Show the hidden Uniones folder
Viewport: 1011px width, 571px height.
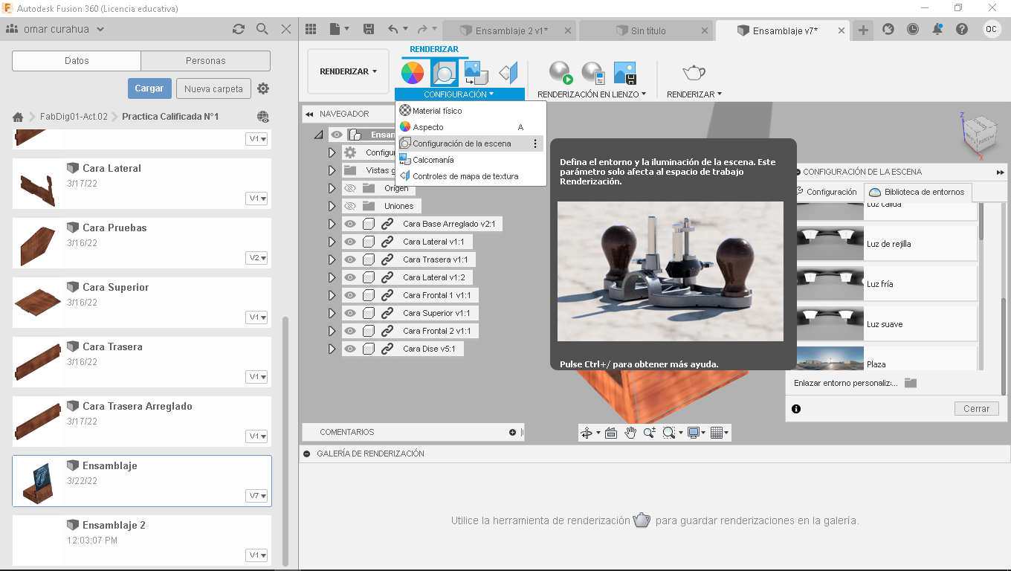[350, 206]
